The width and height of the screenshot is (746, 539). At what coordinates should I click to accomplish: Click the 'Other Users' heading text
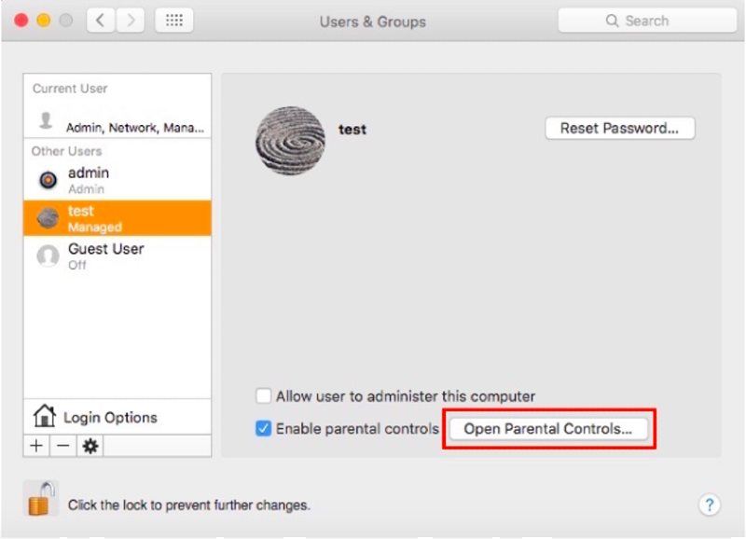pyautogui.click(x=66, y=151)
